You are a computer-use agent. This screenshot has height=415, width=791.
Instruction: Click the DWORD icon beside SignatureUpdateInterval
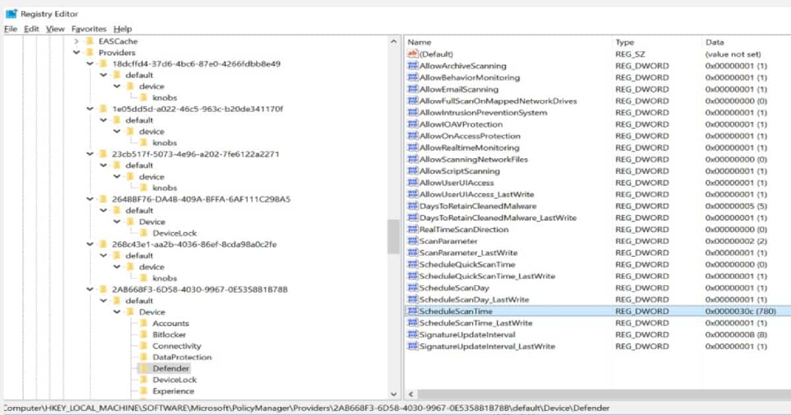[413, 335]
